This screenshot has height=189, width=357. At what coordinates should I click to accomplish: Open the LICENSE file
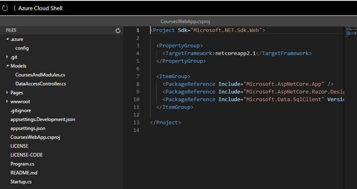(x=19, y=146)
